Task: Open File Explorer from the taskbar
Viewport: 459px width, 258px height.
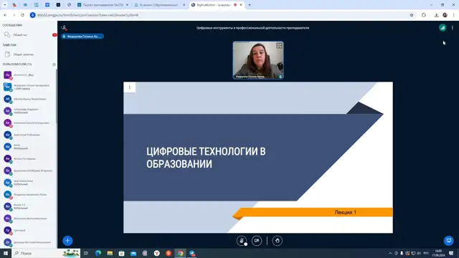Action: (x=110, y=253)
